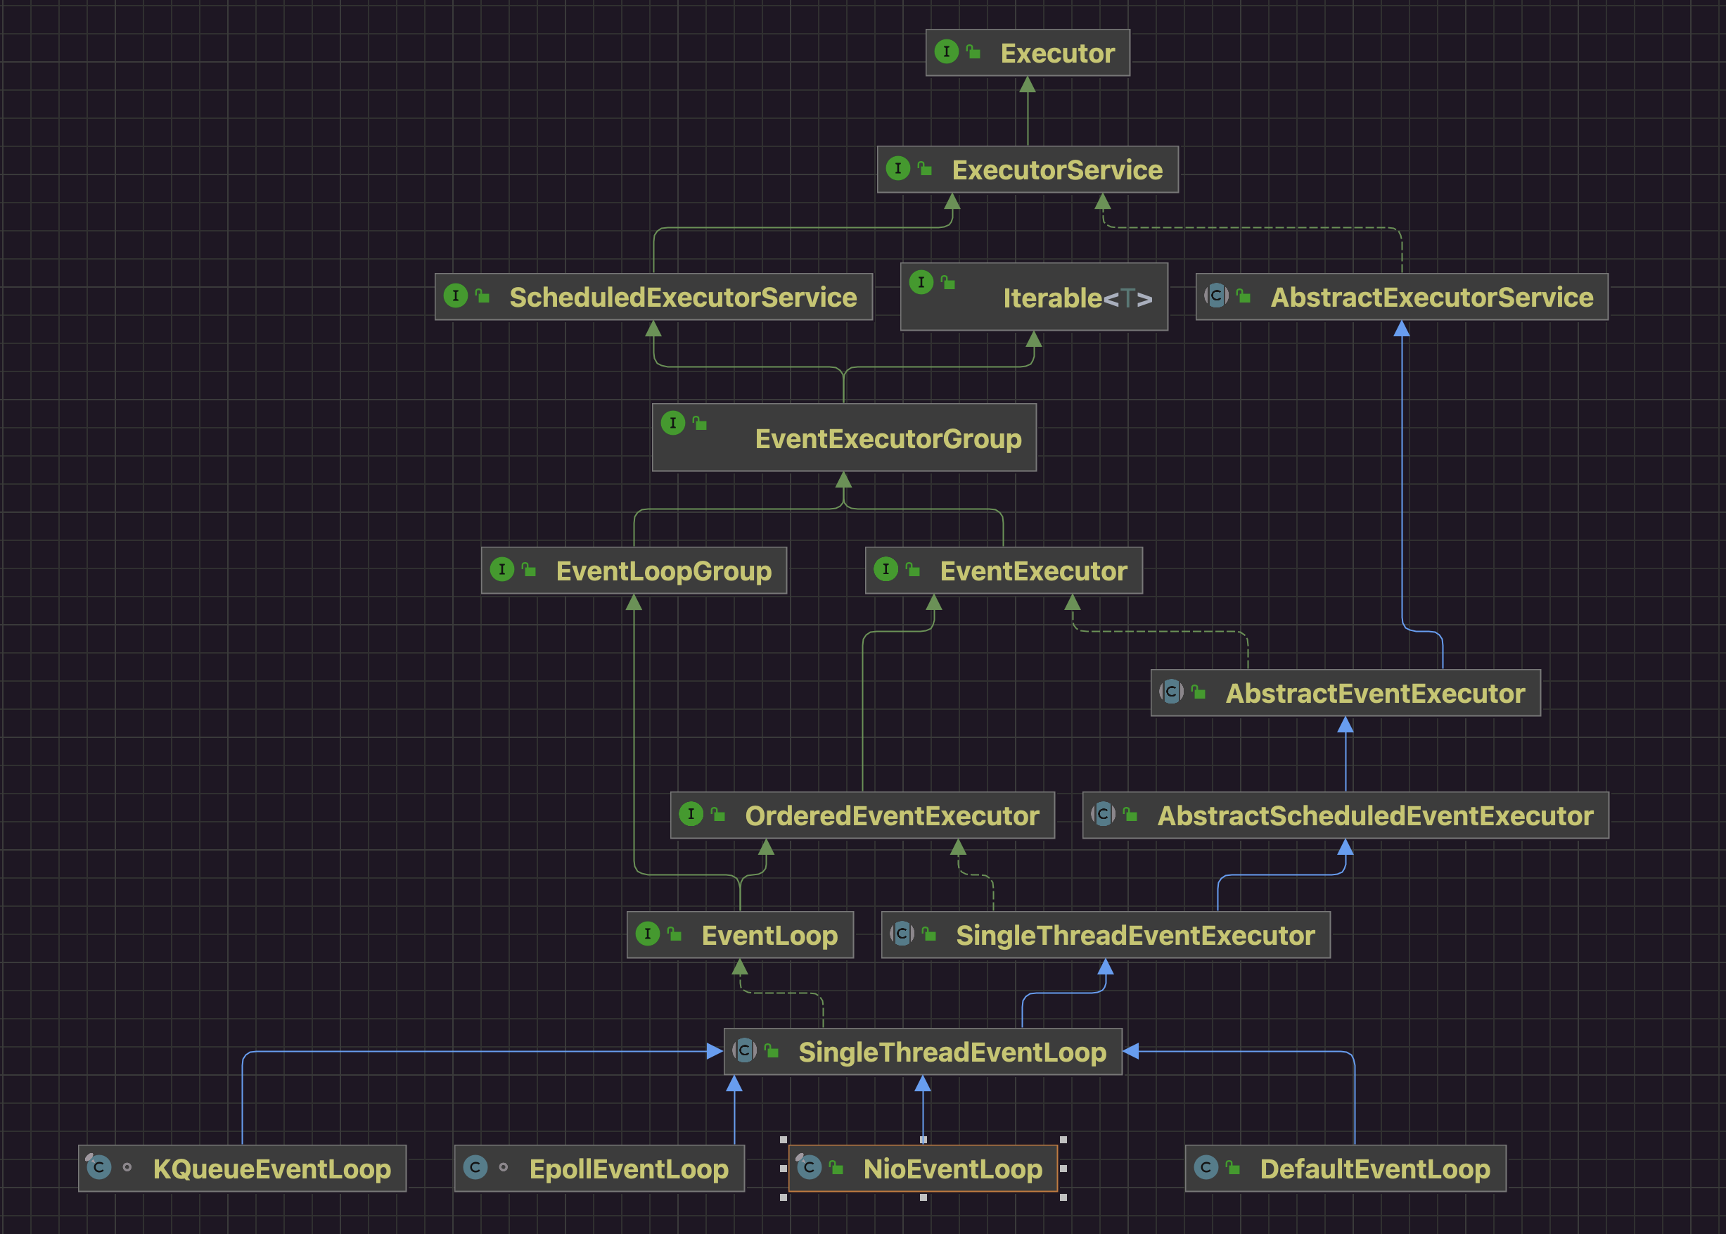
Task: Click the interface icon on Iterable node
Action: (921, 282)
